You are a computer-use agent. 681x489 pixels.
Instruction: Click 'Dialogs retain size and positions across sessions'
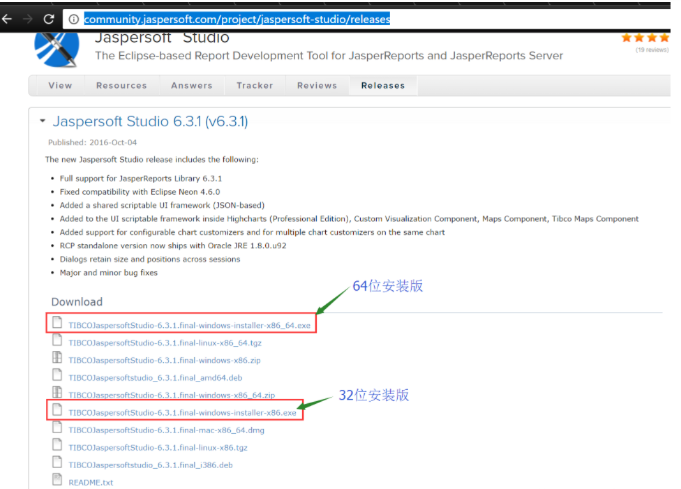(x=150, y=259)
